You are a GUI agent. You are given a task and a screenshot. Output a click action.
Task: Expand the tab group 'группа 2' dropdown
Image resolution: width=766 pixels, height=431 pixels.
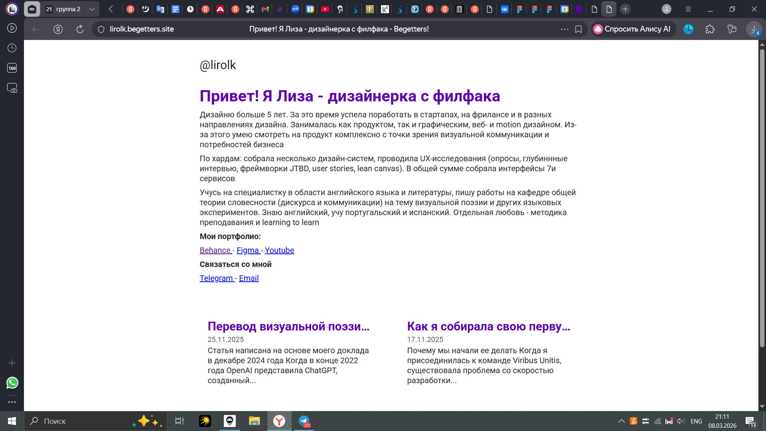(92, 9)
